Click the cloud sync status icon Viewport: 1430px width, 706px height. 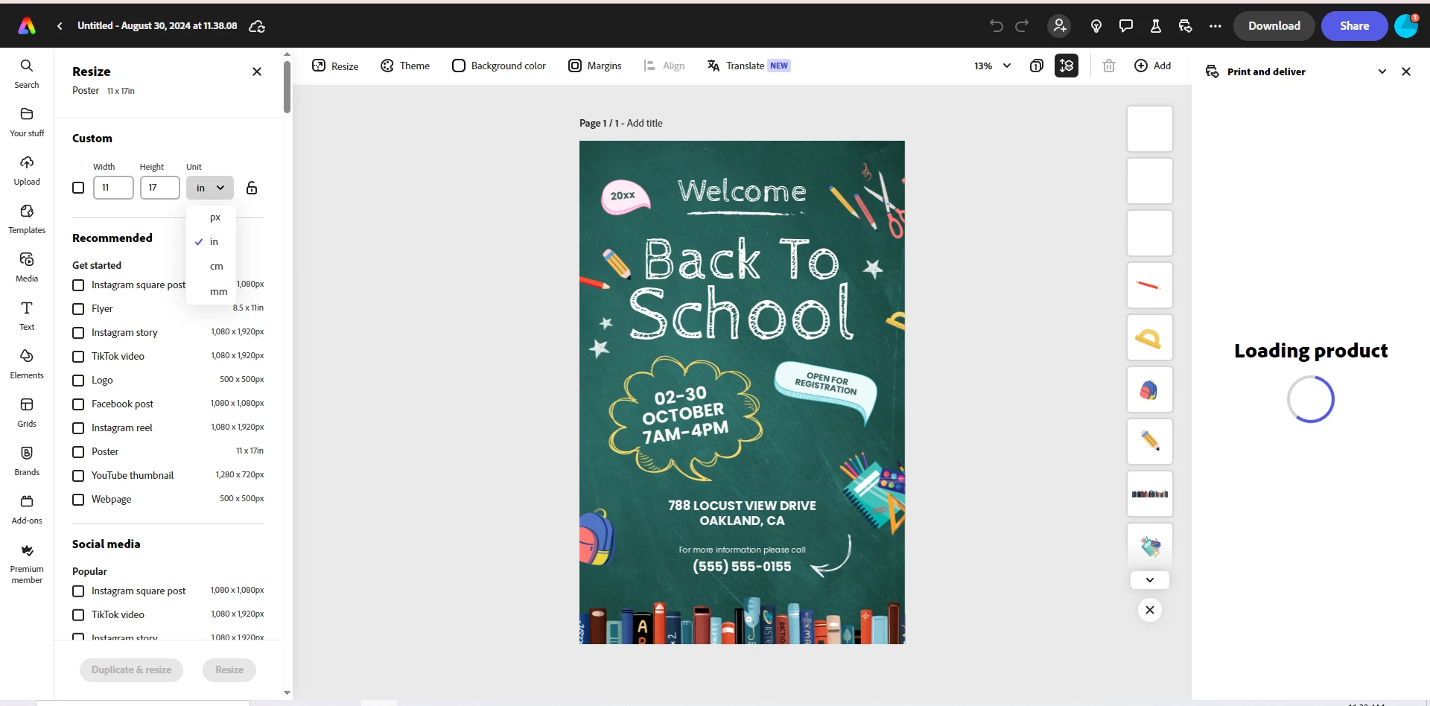tap(257, 26)
